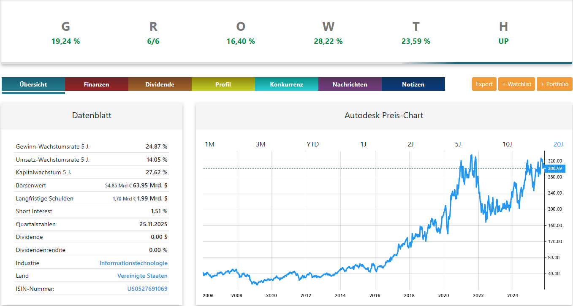Screen dimensions: 573x306
Task: Pick the 5J chart timeframe
Action: click(458, 144)
